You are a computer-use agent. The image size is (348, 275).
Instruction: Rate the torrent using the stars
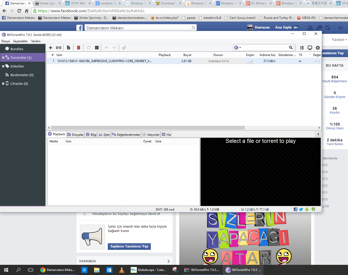tap(317, 61)
